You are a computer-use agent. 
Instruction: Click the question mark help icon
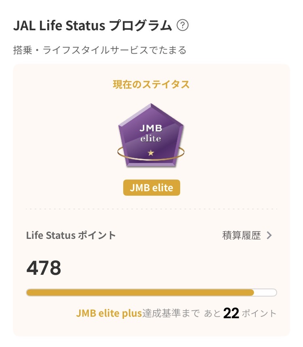point(183,26)
